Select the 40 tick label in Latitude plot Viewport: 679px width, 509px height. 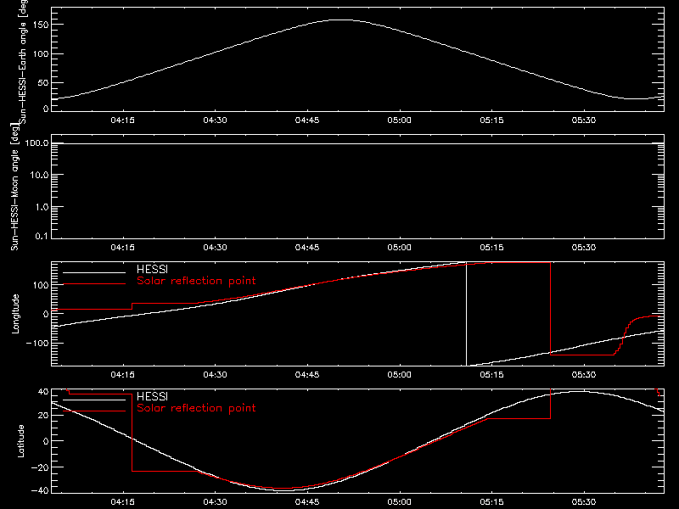coord(43,392)
